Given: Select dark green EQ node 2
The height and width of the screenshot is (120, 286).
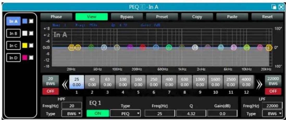Looking at the screenshot, I should tap(91, 48).
